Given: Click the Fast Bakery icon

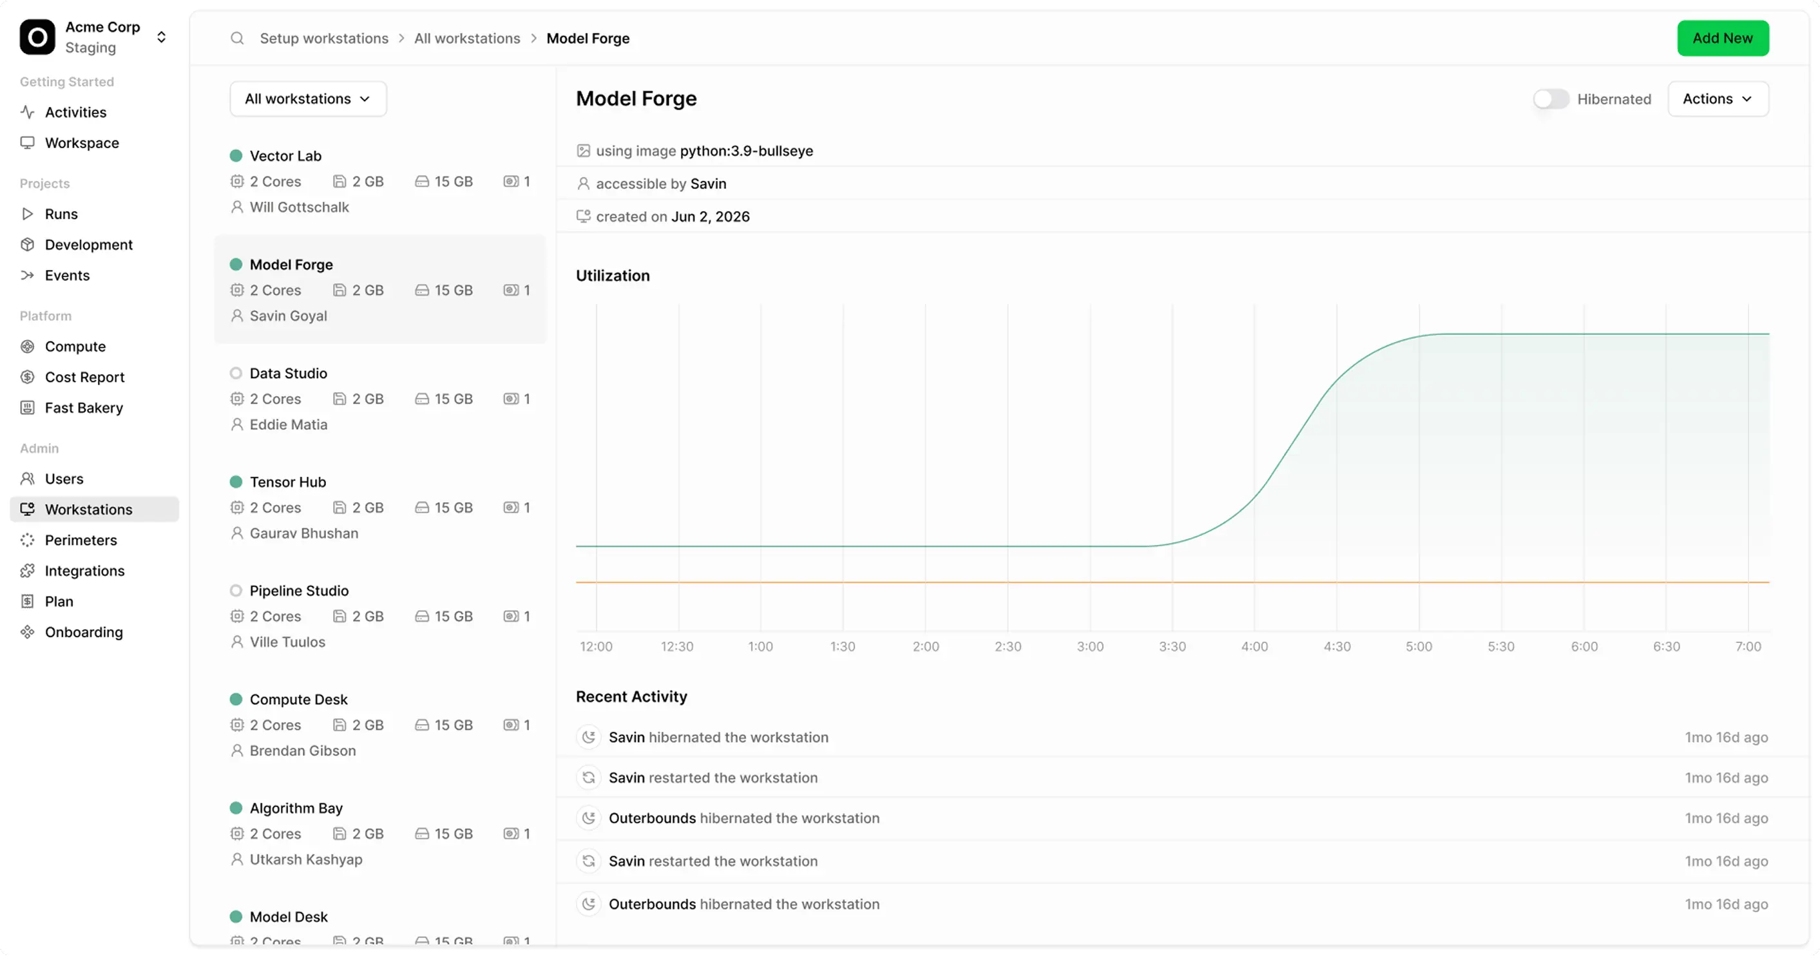Looking at the screenshot, I should (x=28, y=408).
